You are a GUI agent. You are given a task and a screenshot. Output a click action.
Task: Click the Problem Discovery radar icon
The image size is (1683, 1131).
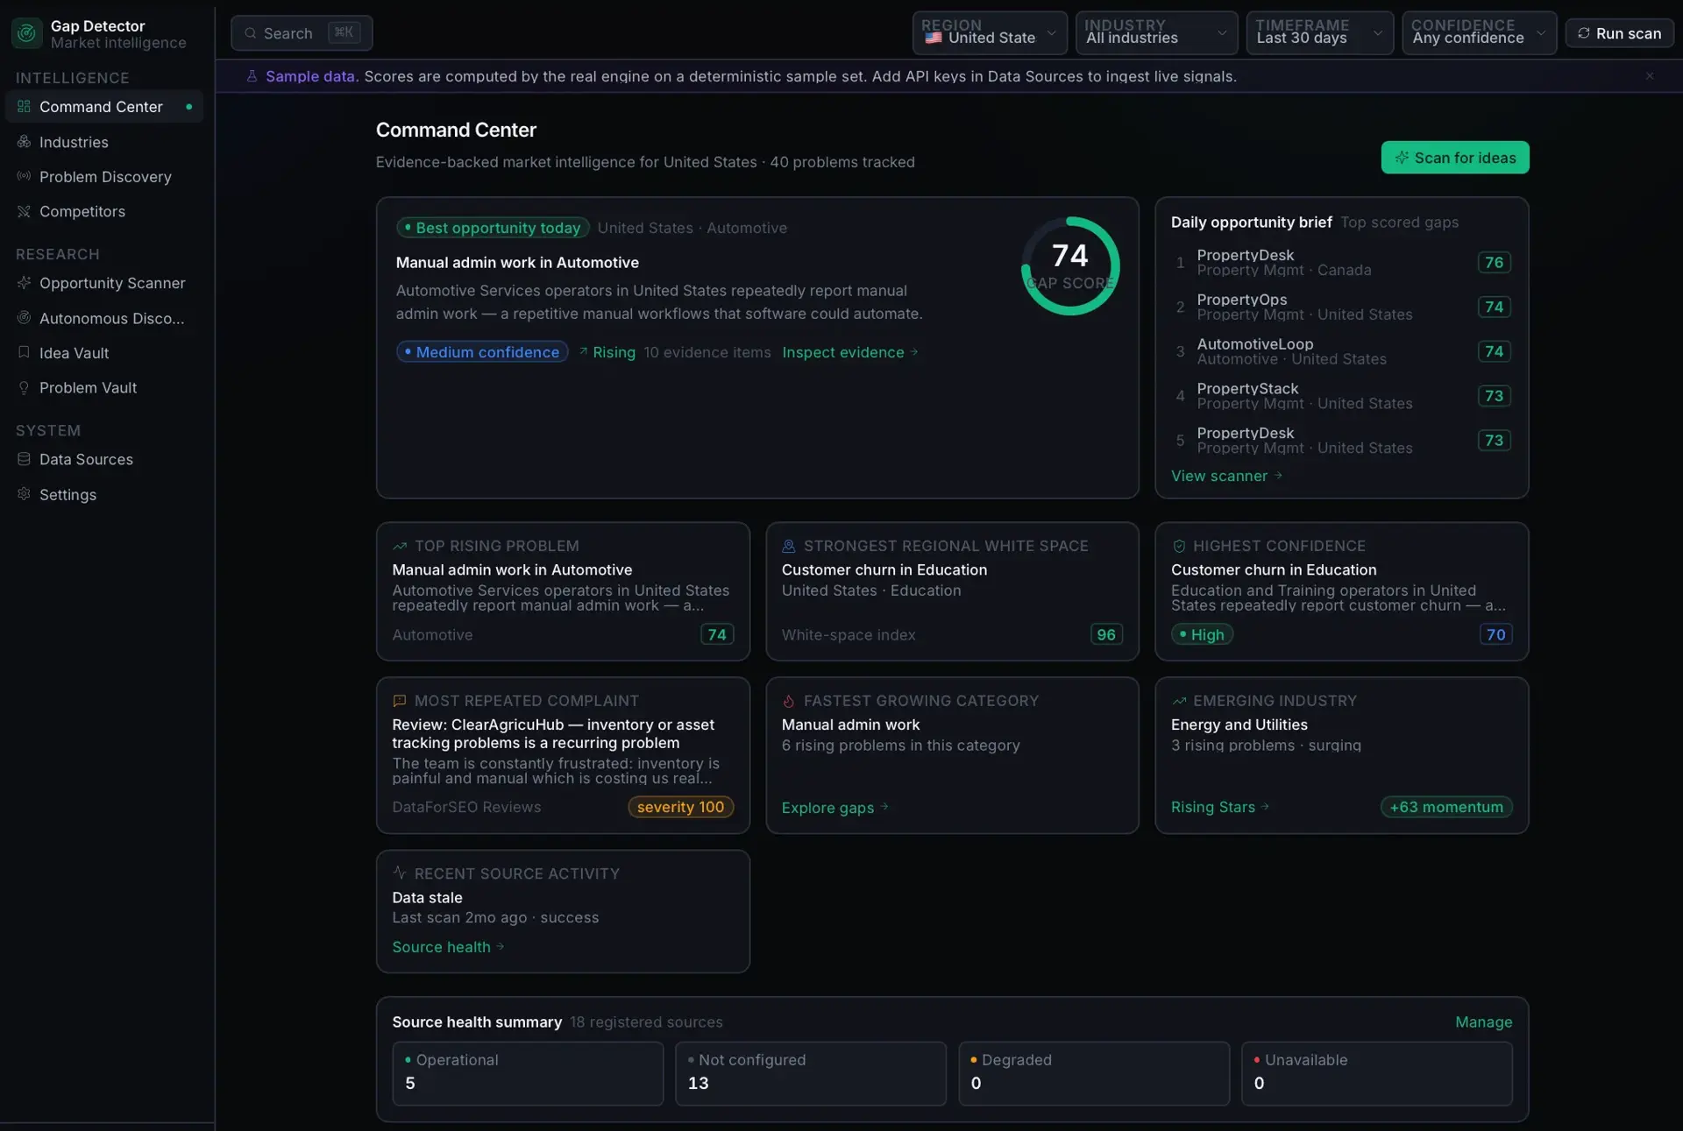coord(24,176)
